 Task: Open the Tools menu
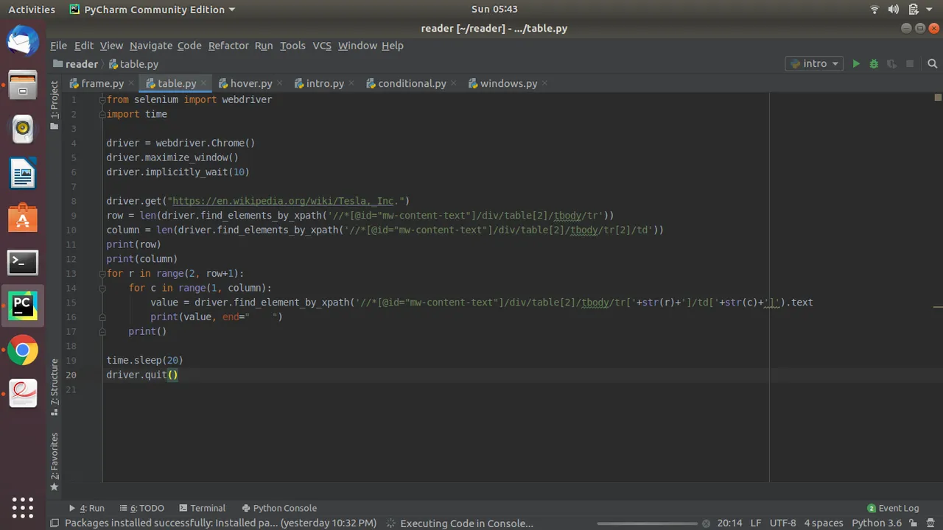point(292,46)
